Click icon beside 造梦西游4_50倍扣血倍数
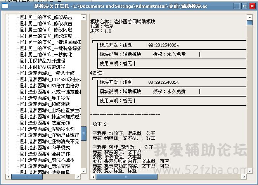Screen dimensions: 258x185 click(x=23, y=85)
